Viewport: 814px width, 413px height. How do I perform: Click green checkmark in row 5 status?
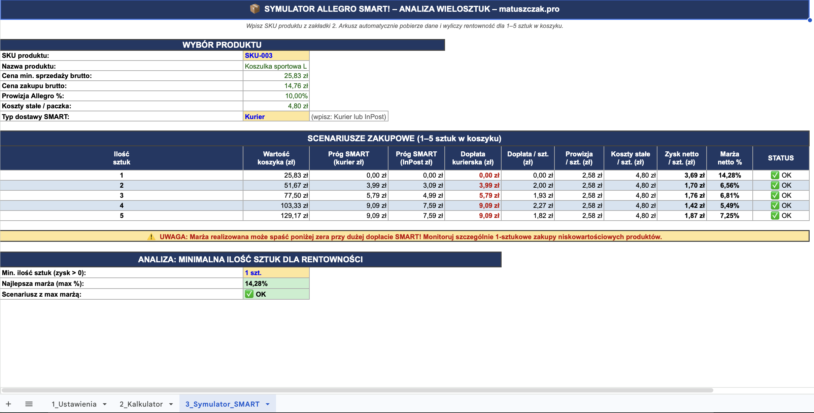tap(775, 216)
